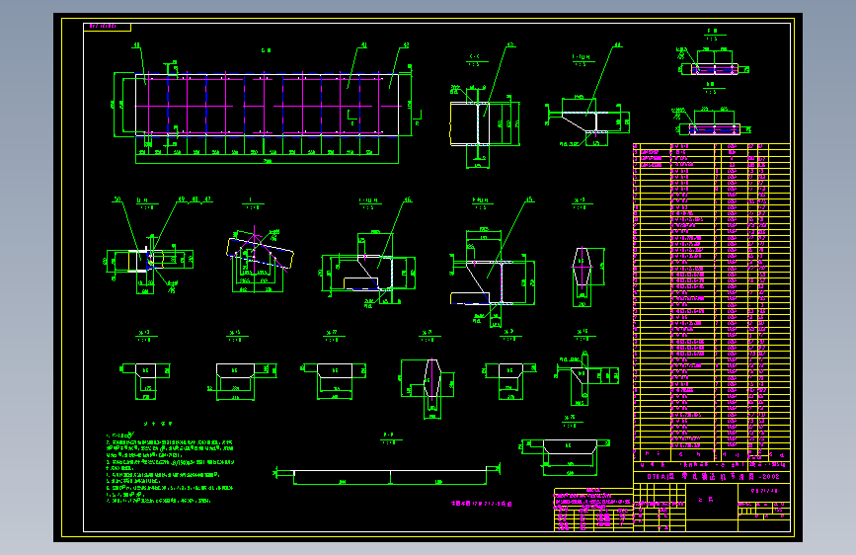Select the green technical notes paragraph block

click(170, 467)
